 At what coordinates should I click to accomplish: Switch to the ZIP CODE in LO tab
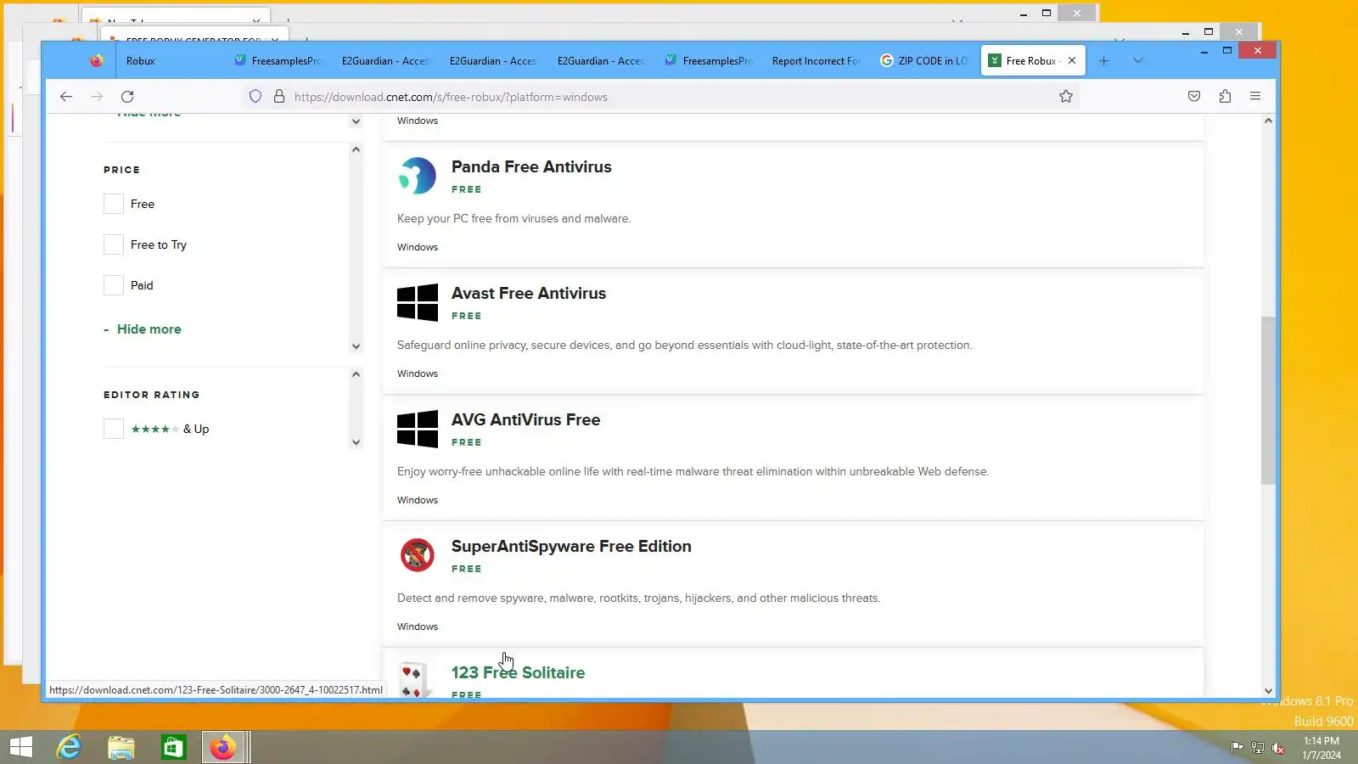924,61
